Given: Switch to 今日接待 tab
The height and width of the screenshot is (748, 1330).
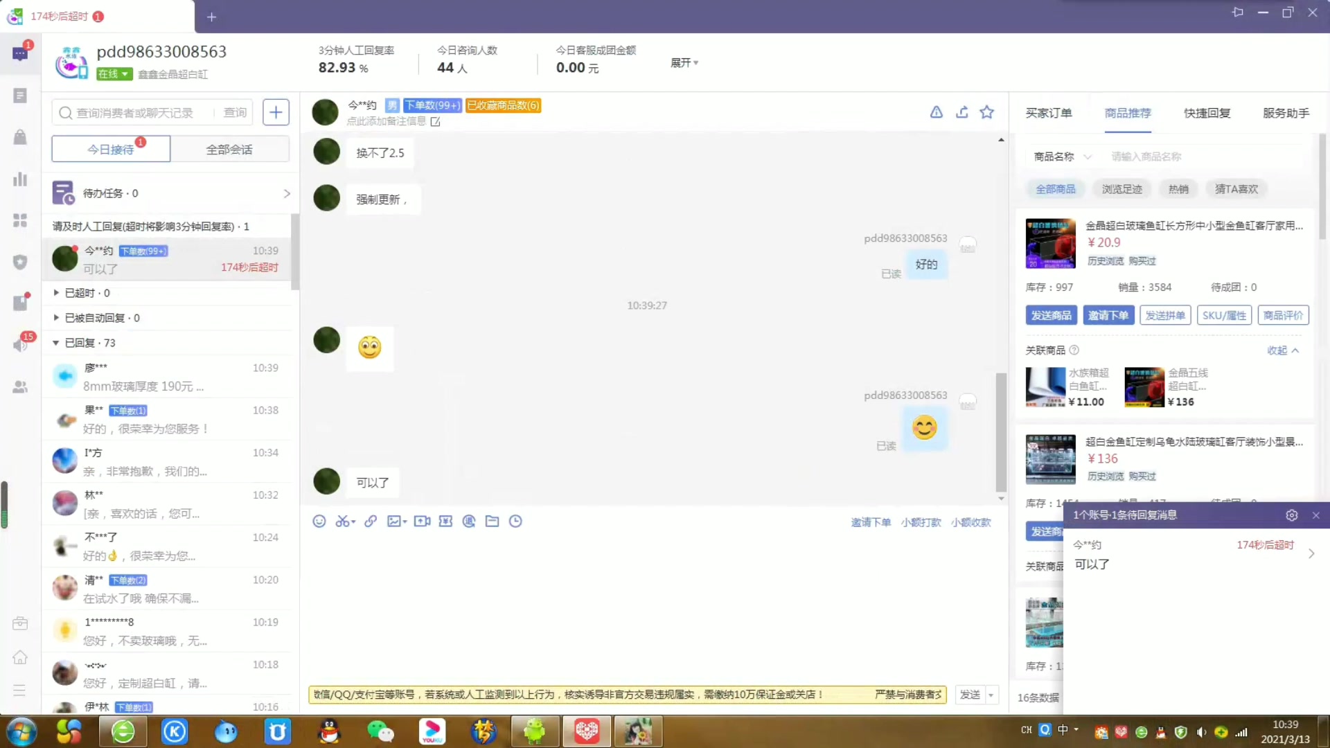Looking at the screenshot, I should (x=111, y=149).
